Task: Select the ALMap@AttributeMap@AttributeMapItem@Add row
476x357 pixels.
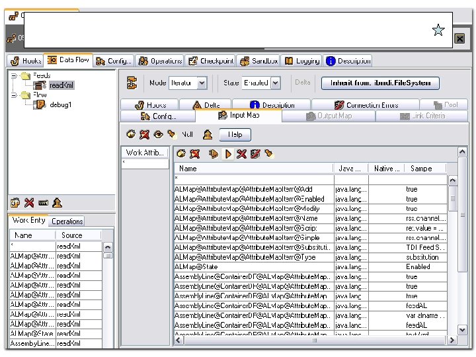Action: tap(311, 190)
